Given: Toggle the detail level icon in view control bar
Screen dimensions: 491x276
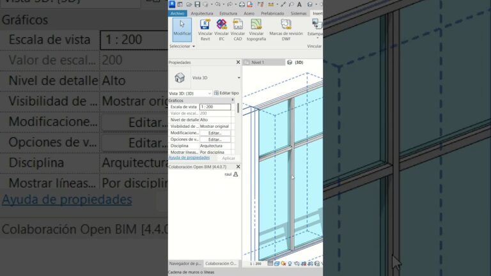Looking at the screenshot, I should [x=270, y=263].
